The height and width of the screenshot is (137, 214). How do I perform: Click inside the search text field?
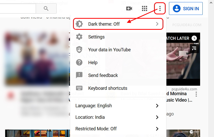coord(17,9)
